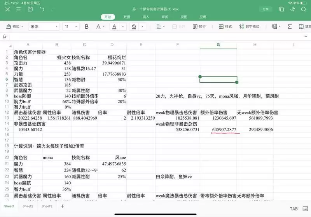Image resolution: width=311 pixels, height=217 pixels.
Task: Click the Σ autosum icon
Action: (290, 26)
